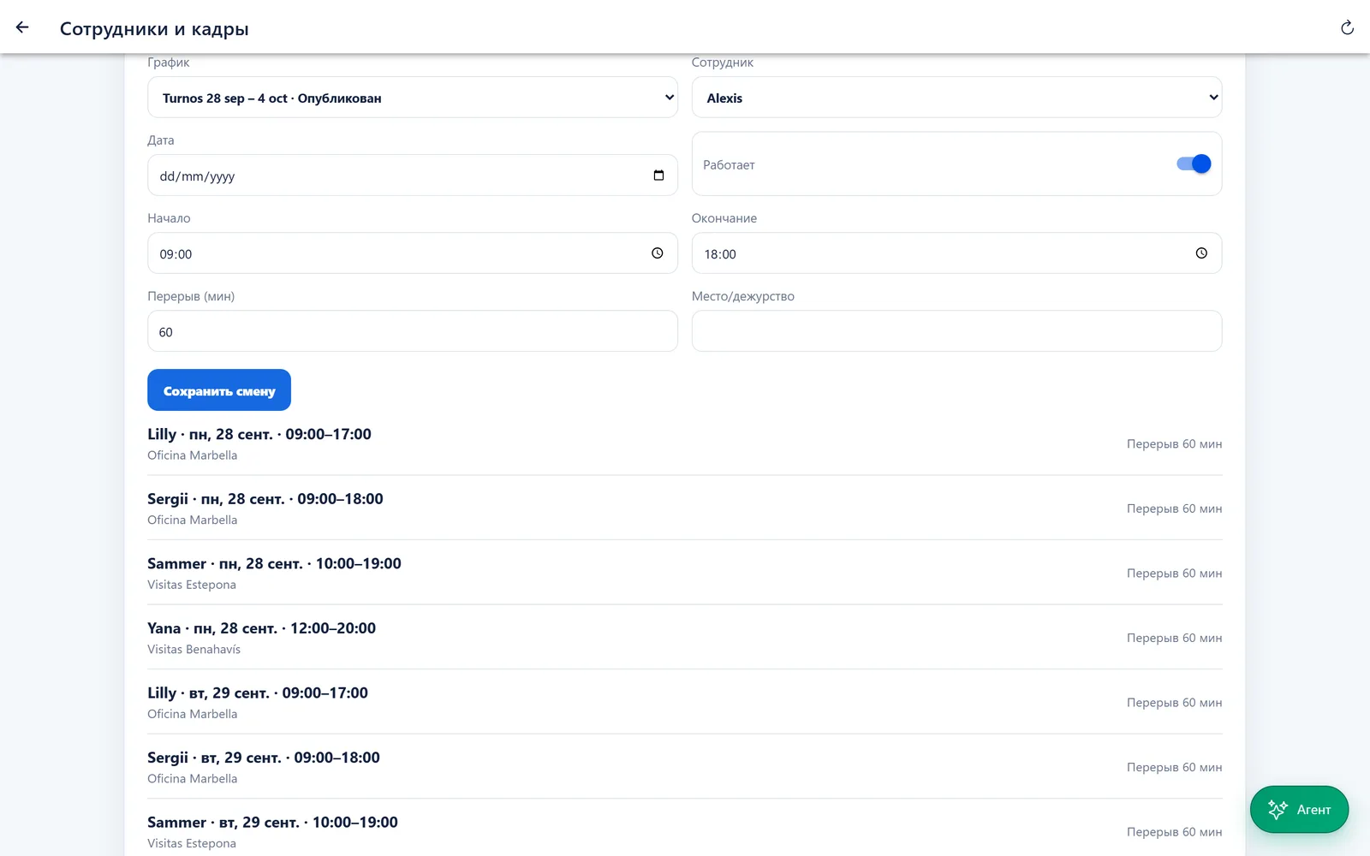Viewport: 1370px width, 856px height.
Task: Open the clock picker in Начало field
Action: [657, 253]
